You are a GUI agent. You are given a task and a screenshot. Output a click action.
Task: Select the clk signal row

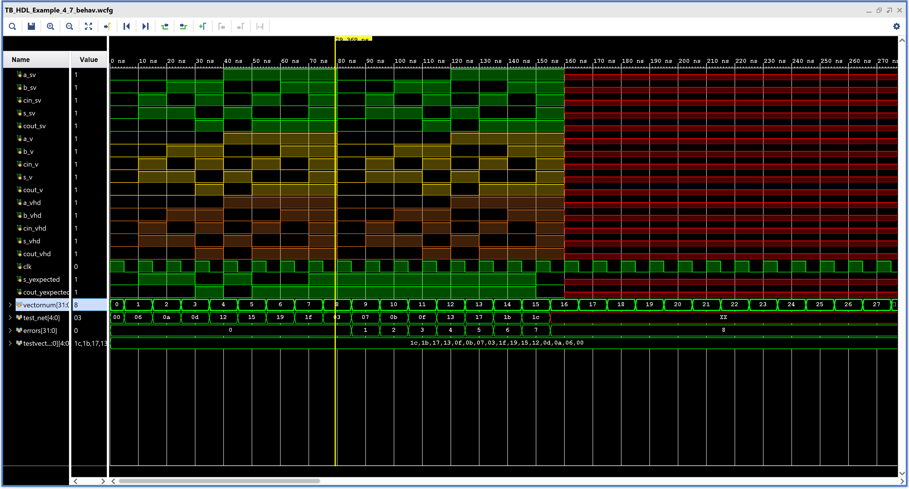[x=27, y=267]
